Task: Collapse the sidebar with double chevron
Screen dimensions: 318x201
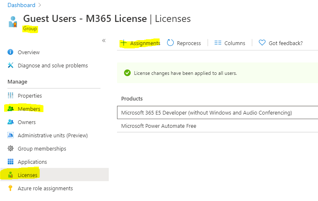Action: tap(104, 41)
